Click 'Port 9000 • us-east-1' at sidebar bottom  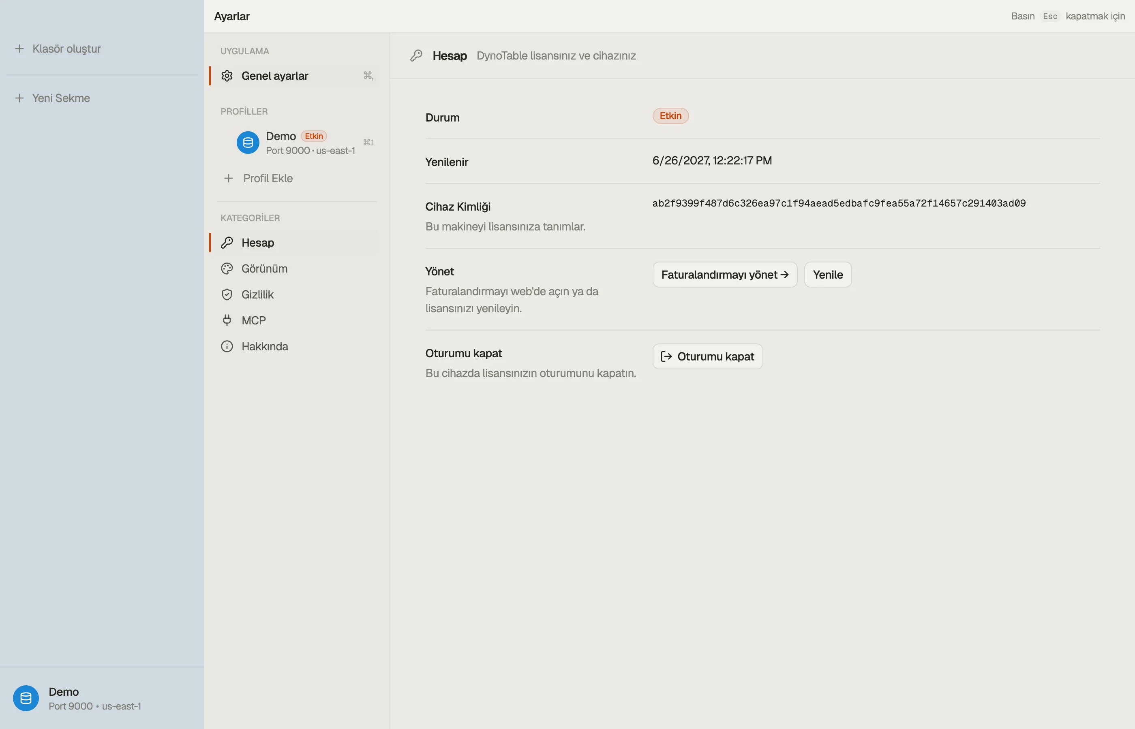coord(95,706)
